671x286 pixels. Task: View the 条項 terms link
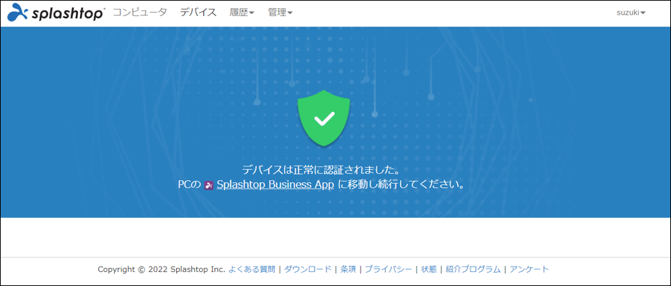(x=348, y=269)
